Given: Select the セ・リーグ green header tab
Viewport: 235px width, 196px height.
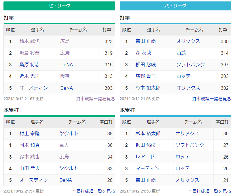Looking at the screenshot, I should click(x=59, y=6).
